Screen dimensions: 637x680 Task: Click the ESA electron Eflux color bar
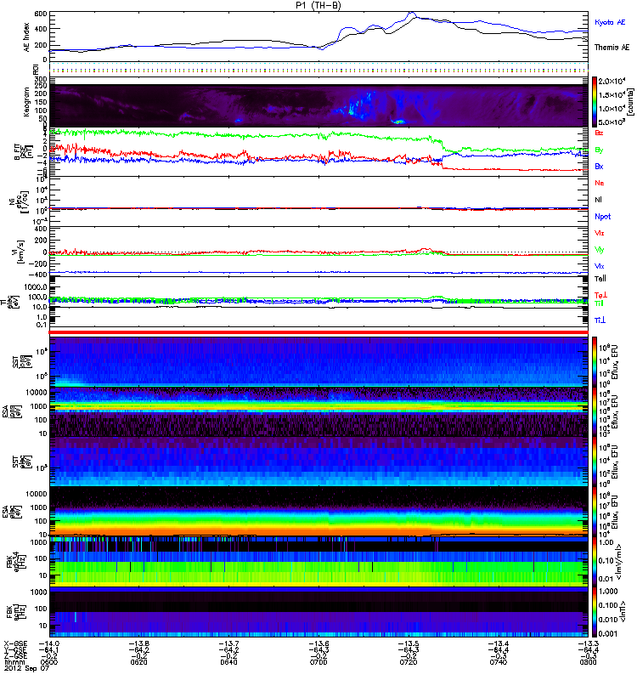(594, 512)
